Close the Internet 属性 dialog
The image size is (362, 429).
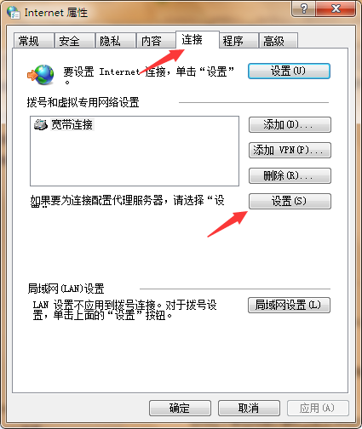coord(336,9)
